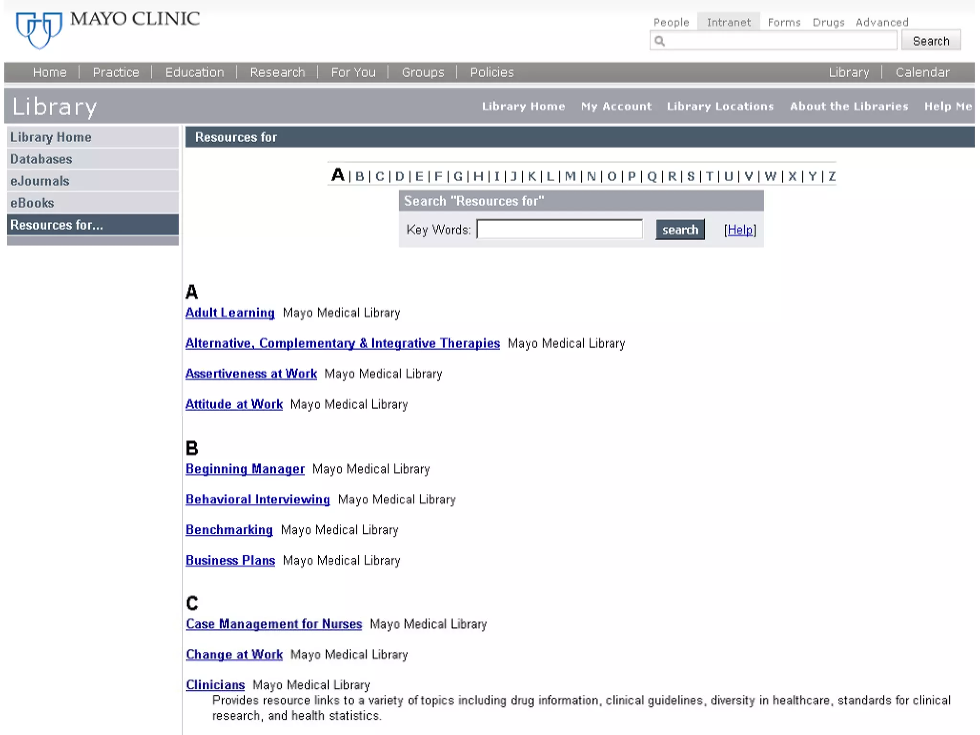Open Education in the main navigation bar
Viewport: 980px width, 735px height.
tap(194, 72)
